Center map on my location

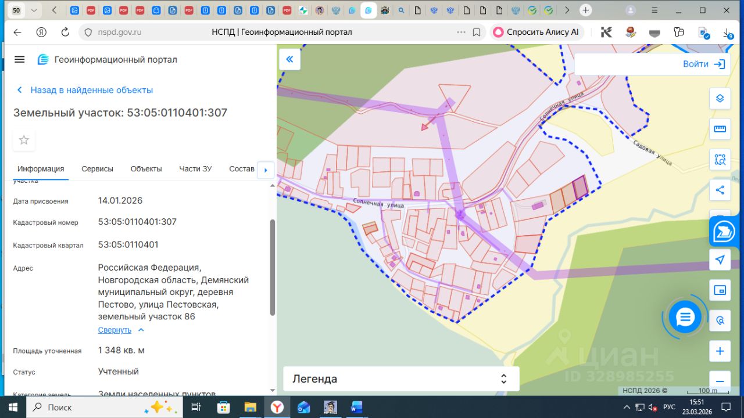click(x=720, y=260)
